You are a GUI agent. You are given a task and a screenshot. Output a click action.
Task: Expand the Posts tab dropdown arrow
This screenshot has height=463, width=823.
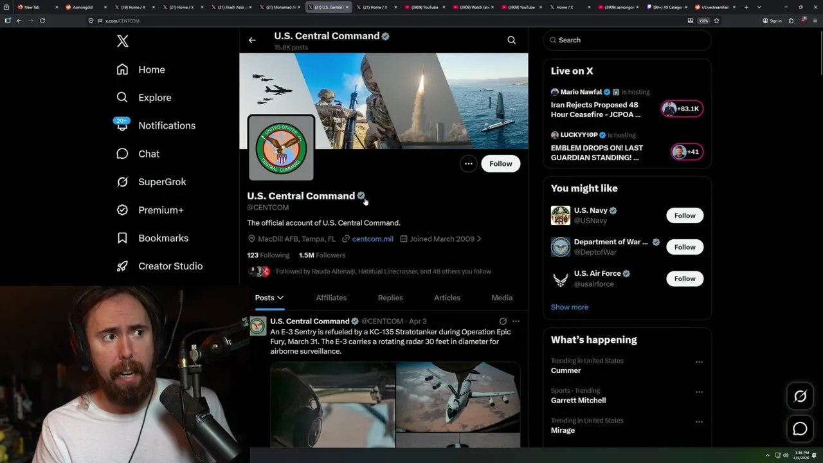[280, 298]
